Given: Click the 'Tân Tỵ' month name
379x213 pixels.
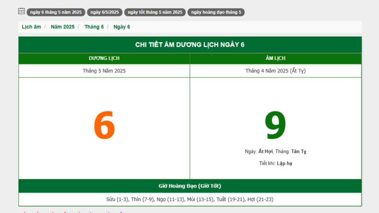Looking at the screenshot, I should click(x=299, y=152).
